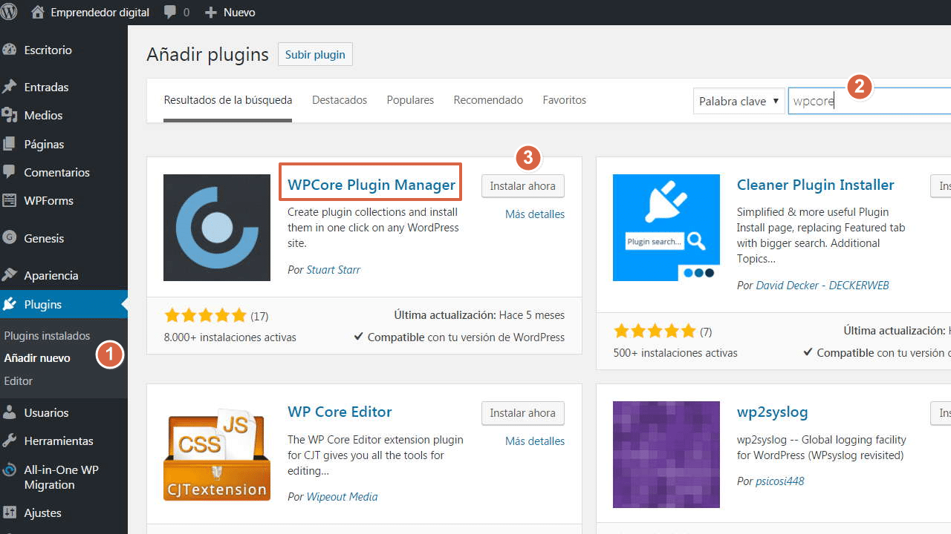951x534 pixels.
Task: Open the WPCore Plugin Manager title link
Action: (x=371, y=185)
